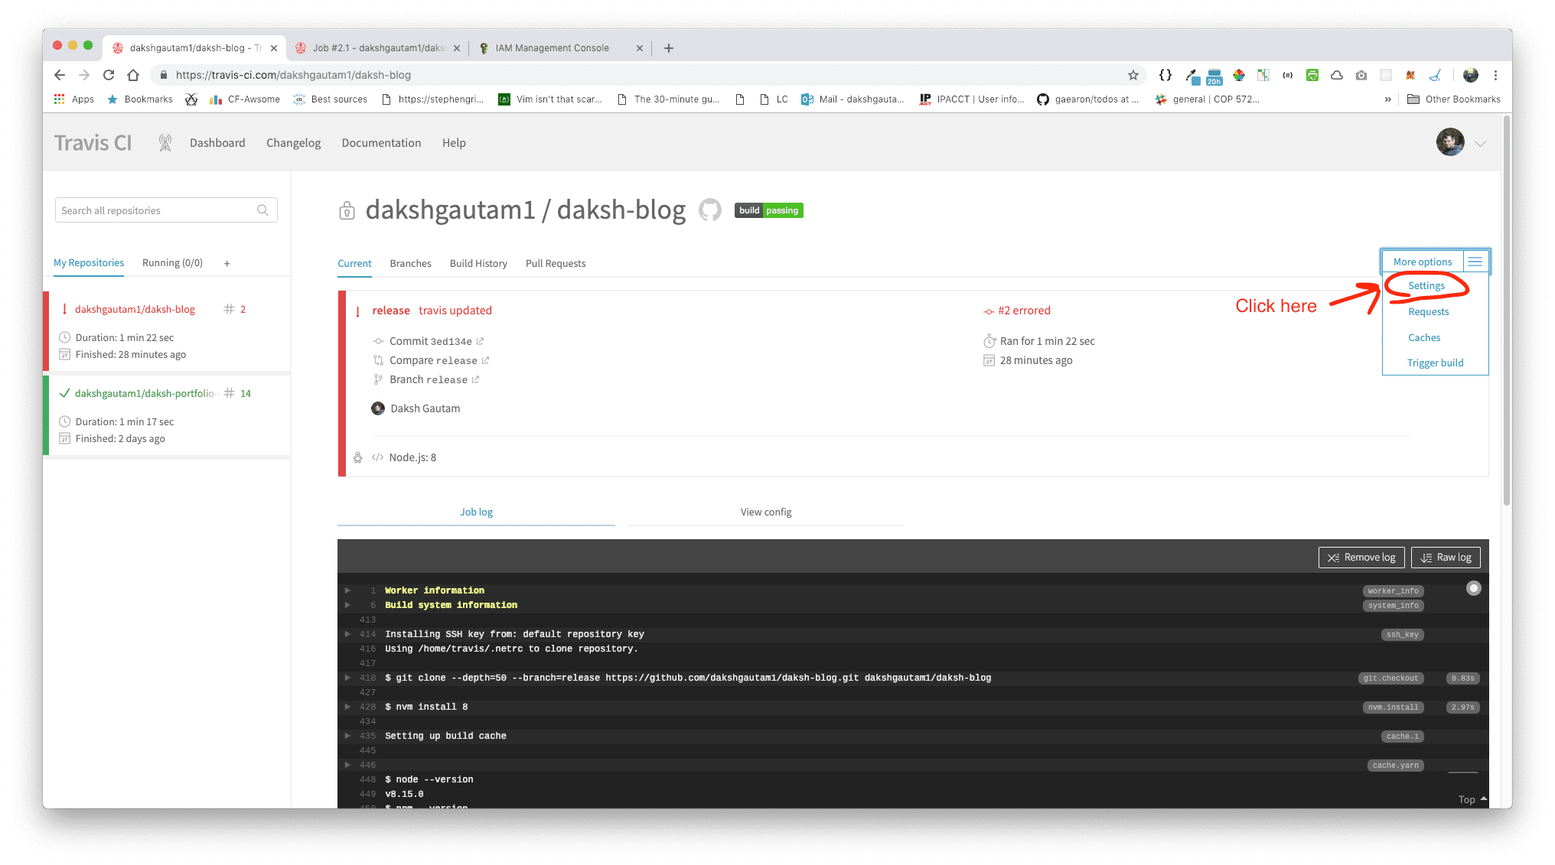
Task: Expand Installing SSH key log line
Action: coord(347,634)
